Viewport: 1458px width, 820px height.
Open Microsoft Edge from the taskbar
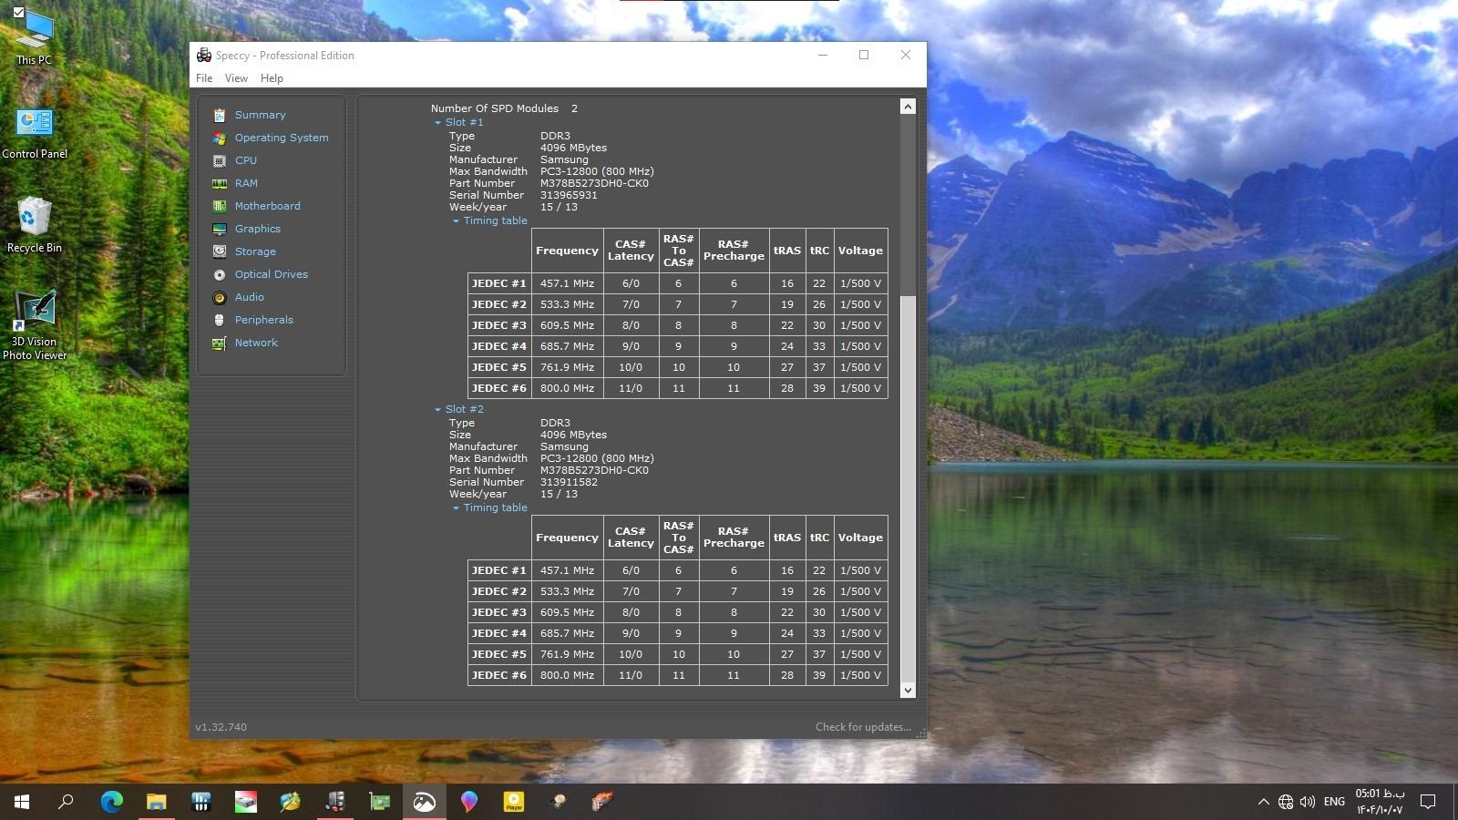pyautogui.click(x=111, y=802)
